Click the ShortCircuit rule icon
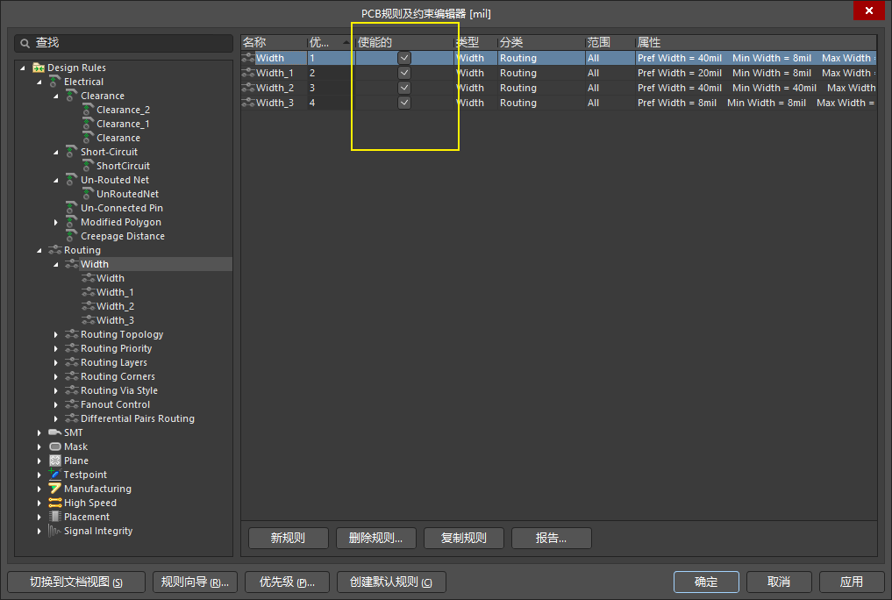The width and height of the screenshot is (892, 600). [88, 166]
